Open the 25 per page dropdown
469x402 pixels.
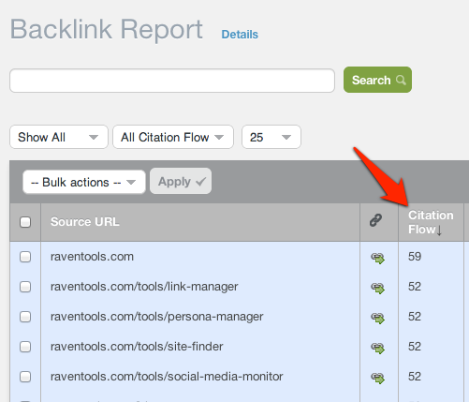[271, 137]
